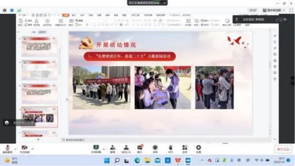This screenshot has width=295, height=166.
Task: Open WPS Office from the Windows taskbar
Action: click(x=178, y=160)
